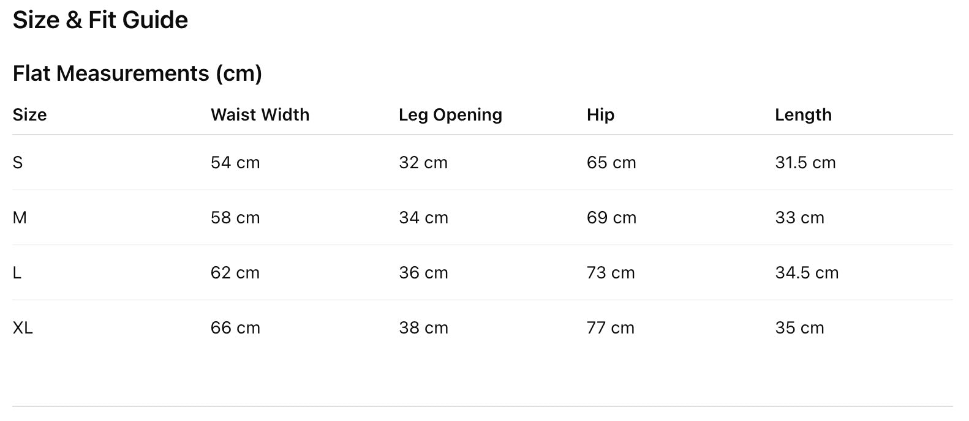Select the 34.5 cm length value
The width and height of the screenshot is (969, 421).
(x=807, y=273)
